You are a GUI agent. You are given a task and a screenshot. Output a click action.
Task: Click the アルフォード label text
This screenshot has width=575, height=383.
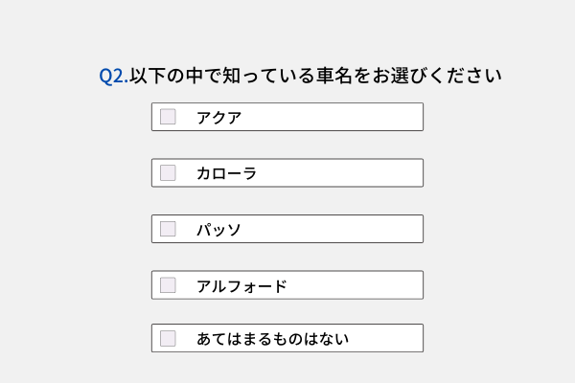coord(241,286)
